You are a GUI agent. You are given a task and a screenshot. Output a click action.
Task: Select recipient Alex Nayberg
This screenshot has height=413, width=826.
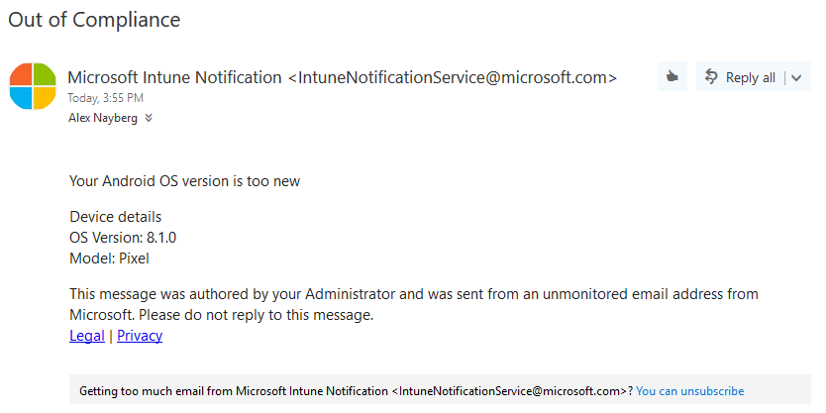point(103,118)
